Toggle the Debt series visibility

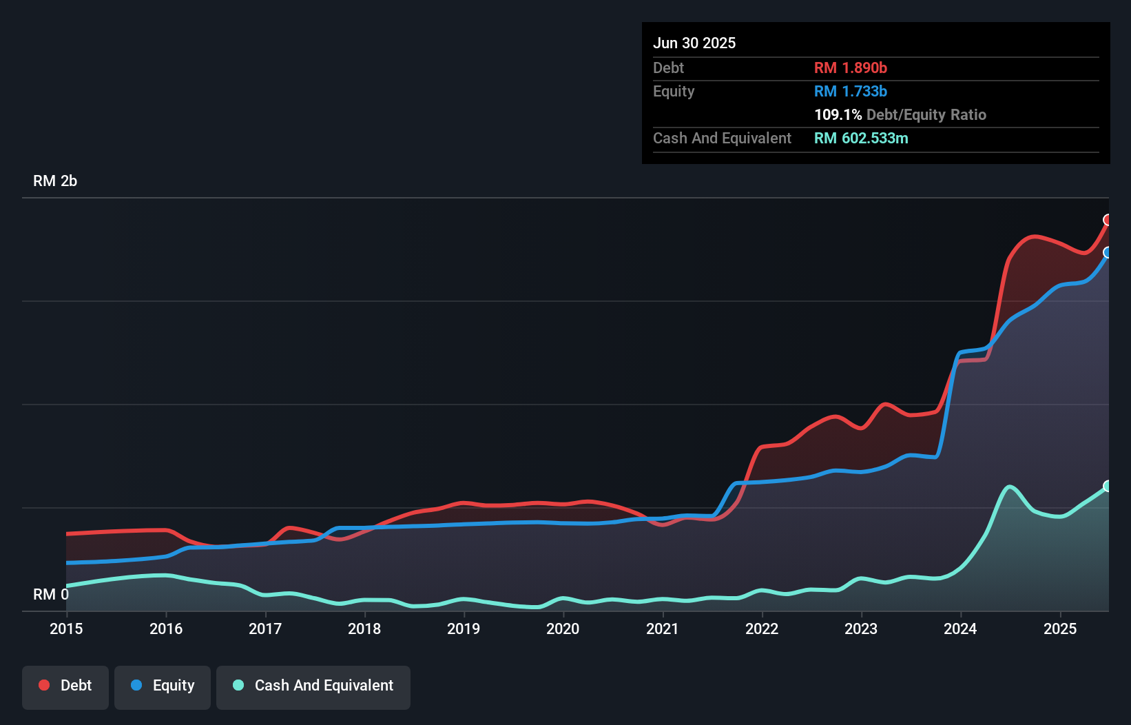pyautogui.click(x=65, y=686)
